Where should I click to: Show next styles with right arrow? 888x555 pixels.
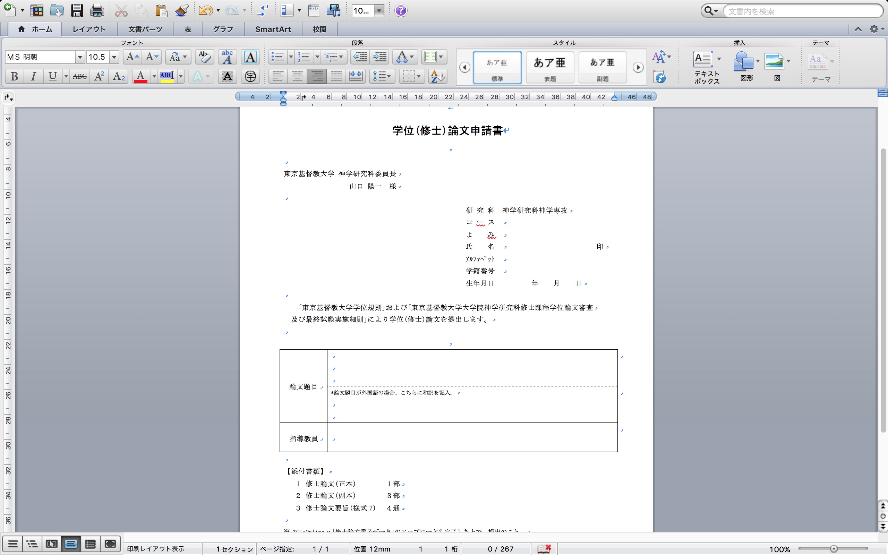638,68
